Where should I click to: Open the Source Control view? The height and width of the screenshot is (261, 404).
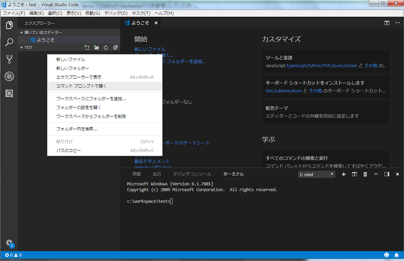click(9, 59)
